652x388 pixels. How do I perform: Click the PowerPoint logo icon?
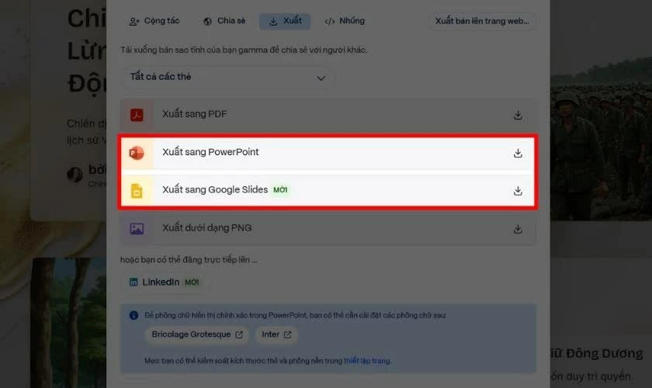(x=137, y=153)
